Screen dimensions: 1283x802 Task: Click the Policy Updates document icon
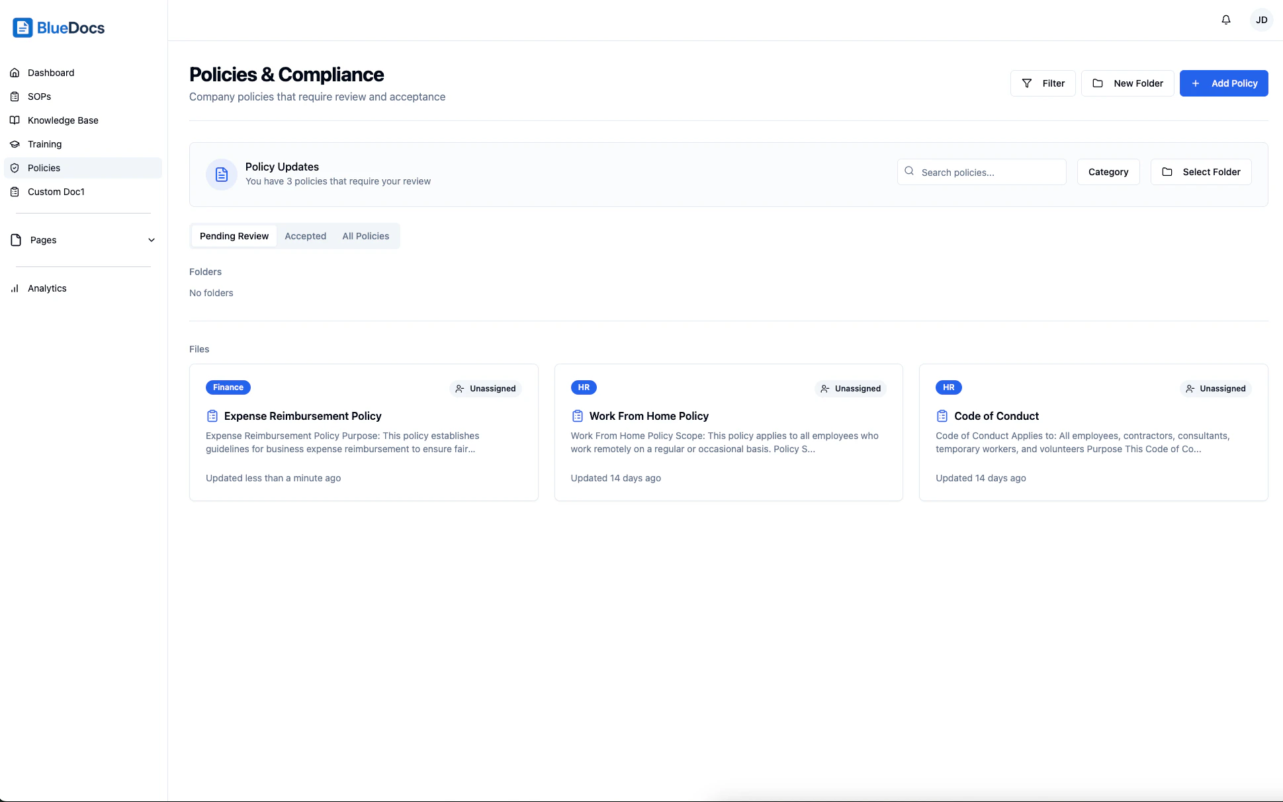pos(221,174)
